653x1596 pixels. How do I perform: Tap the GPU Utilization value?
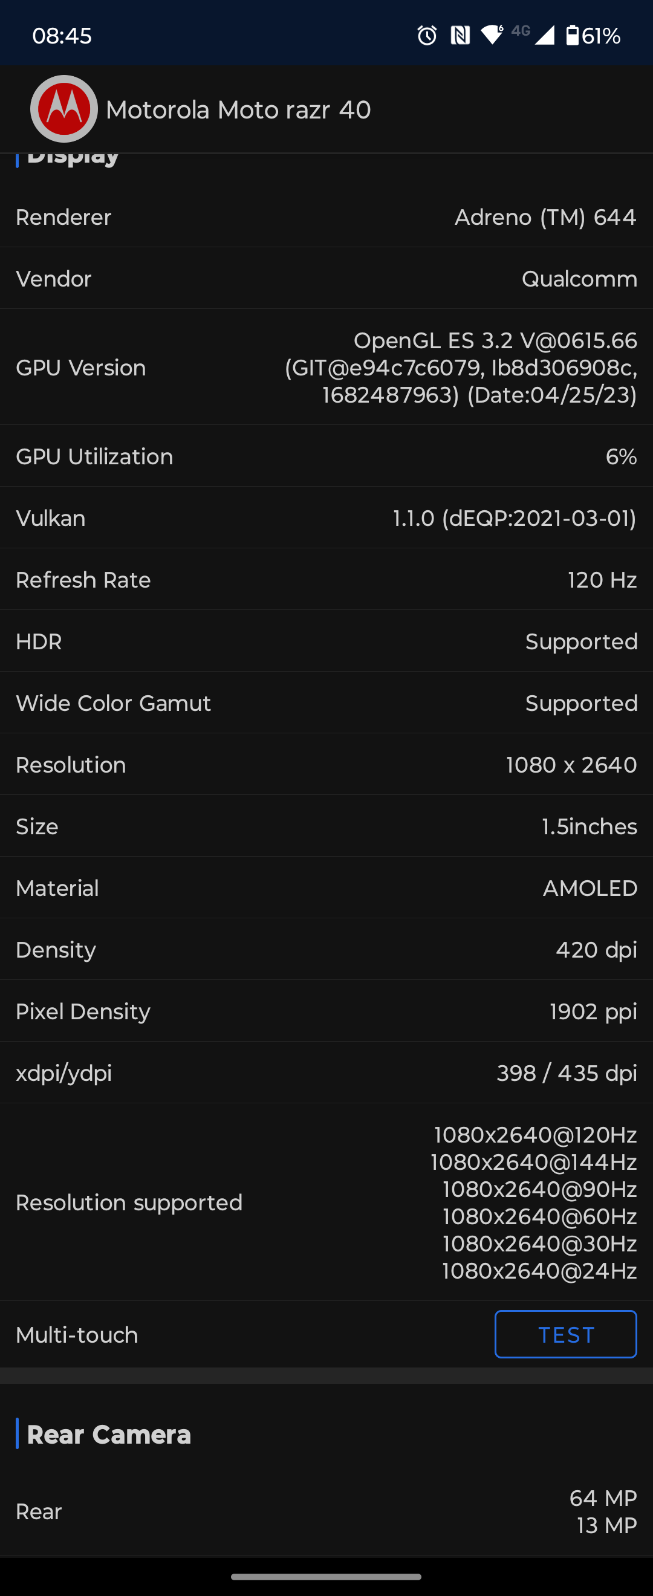[621, 456]
